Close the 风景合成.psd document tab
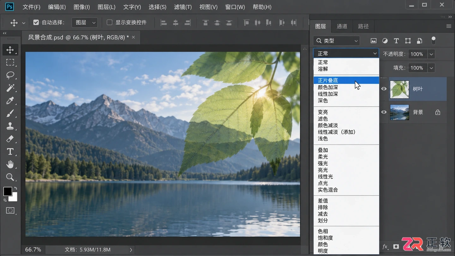 click(x=133, y=37)
